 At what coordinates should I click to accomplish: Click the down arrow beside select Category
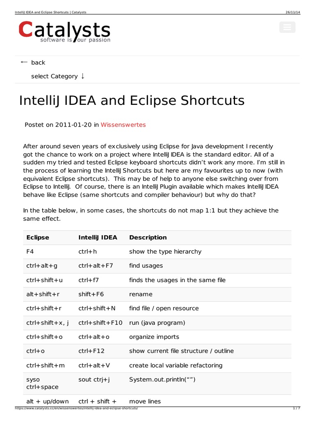(x=83, y=76)
